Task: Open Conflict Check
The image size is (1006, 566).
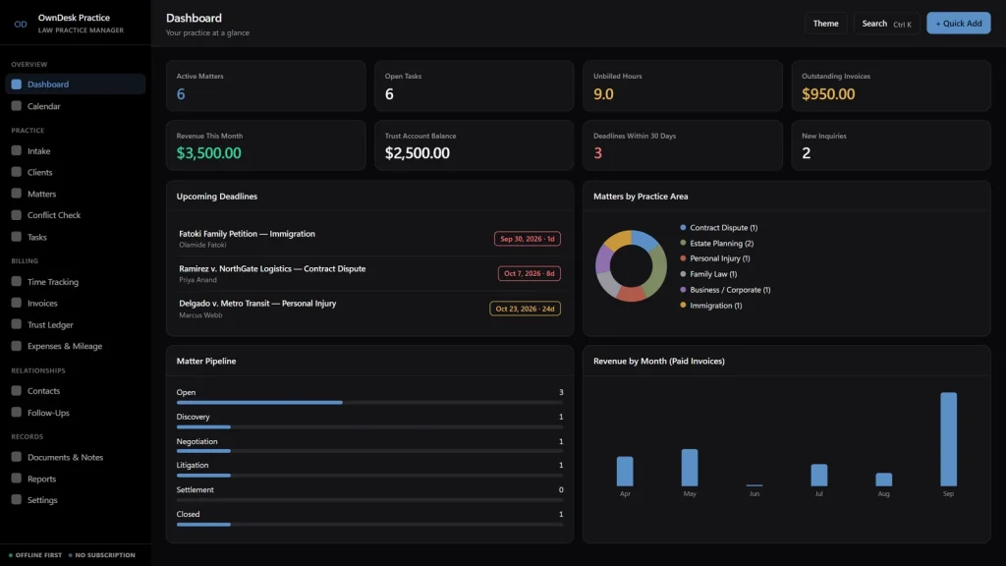Action: [x=75, y=215]
